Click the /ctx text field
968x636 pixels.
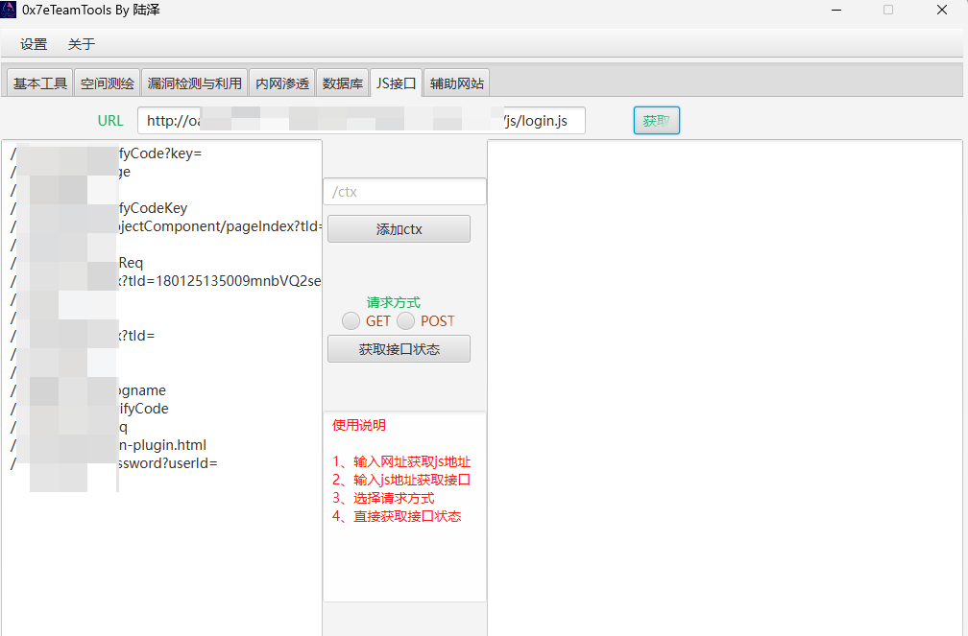pyautogui.click(x=404, y=192)
